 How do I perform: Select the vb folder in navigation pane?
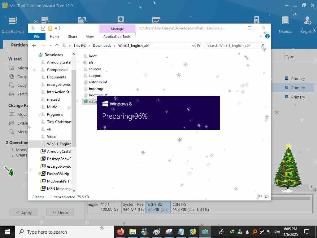(49, 129)
